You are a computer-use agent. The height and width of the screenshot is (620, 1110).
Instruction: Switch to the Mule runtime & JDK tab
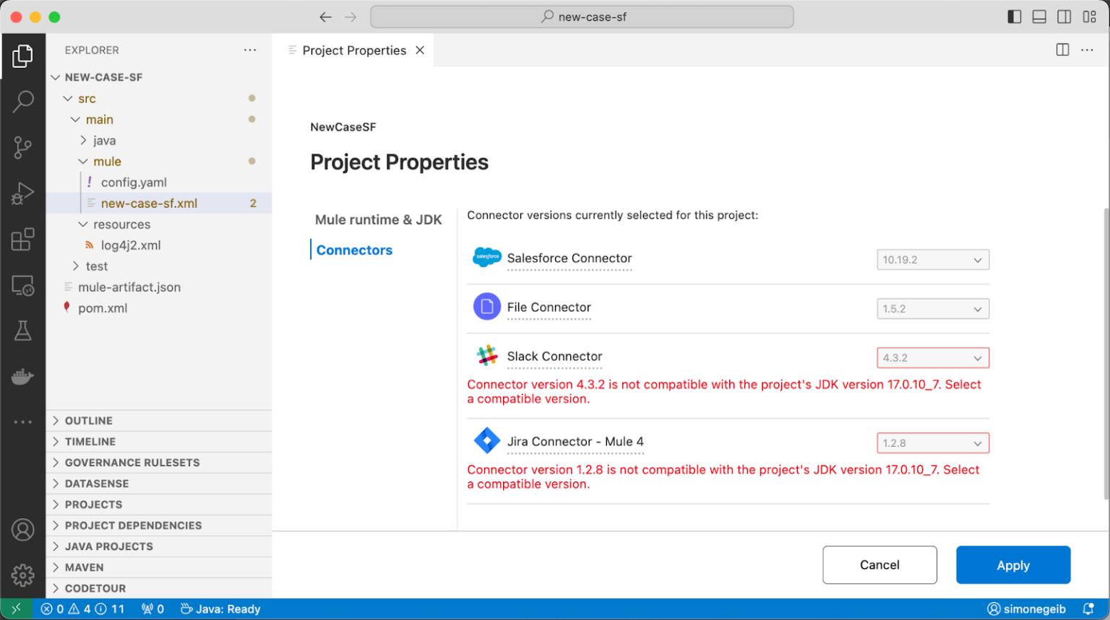pyautogui.click(x=379, y=219)
